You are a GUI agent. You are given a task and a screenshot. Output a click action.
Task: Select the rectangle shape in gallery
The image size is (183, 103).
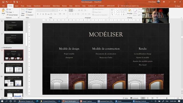[119, 10]
